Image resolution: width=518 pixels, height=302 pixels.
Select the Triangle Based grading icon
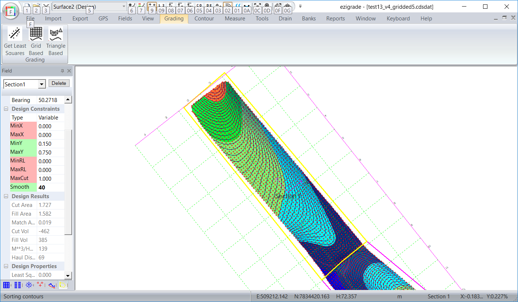pos(56,34)
